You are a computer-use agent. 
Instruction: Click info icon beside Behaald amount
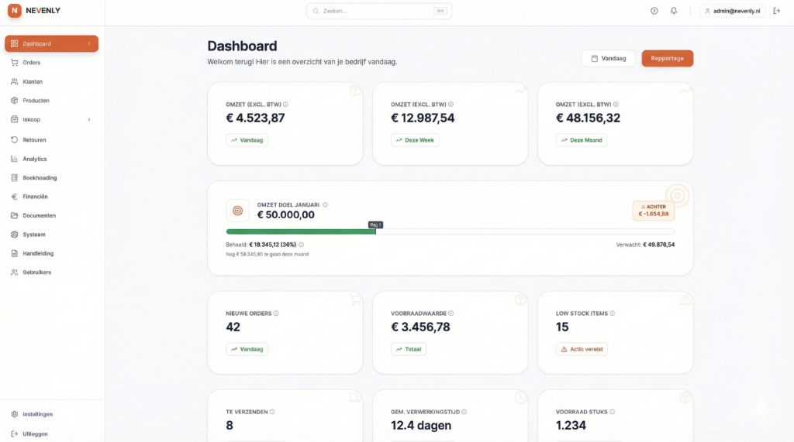(x=302, y=245)
